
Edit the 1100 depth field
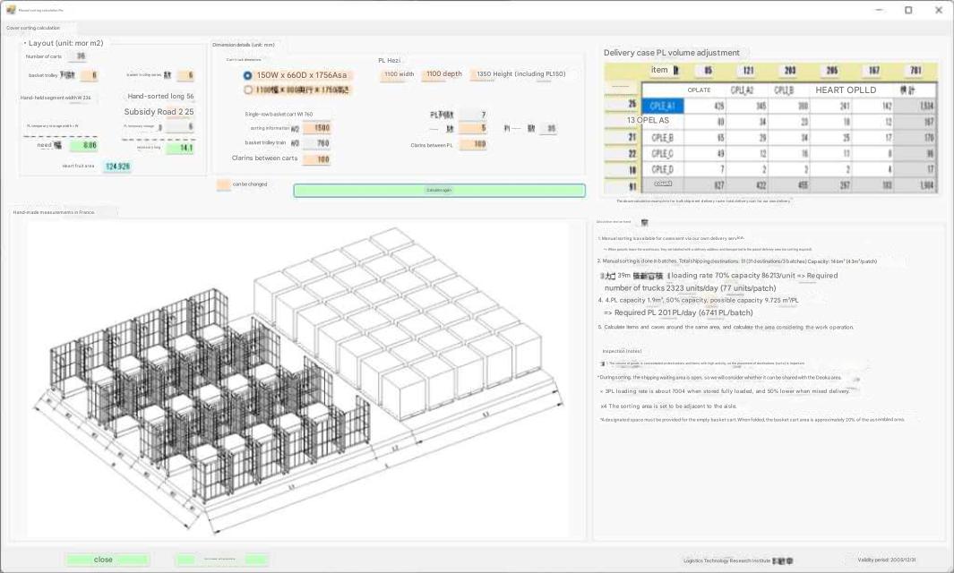[443, 74]
